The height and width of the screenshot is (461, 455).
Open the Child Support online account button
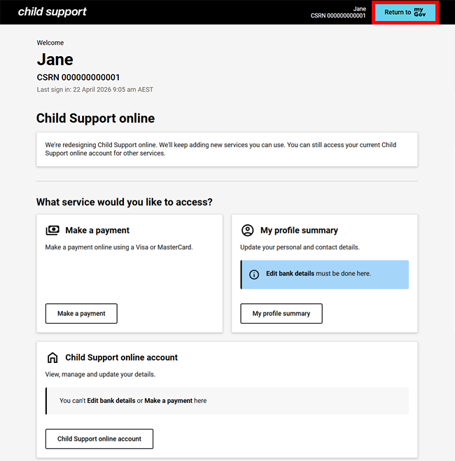tap(99, 439)
